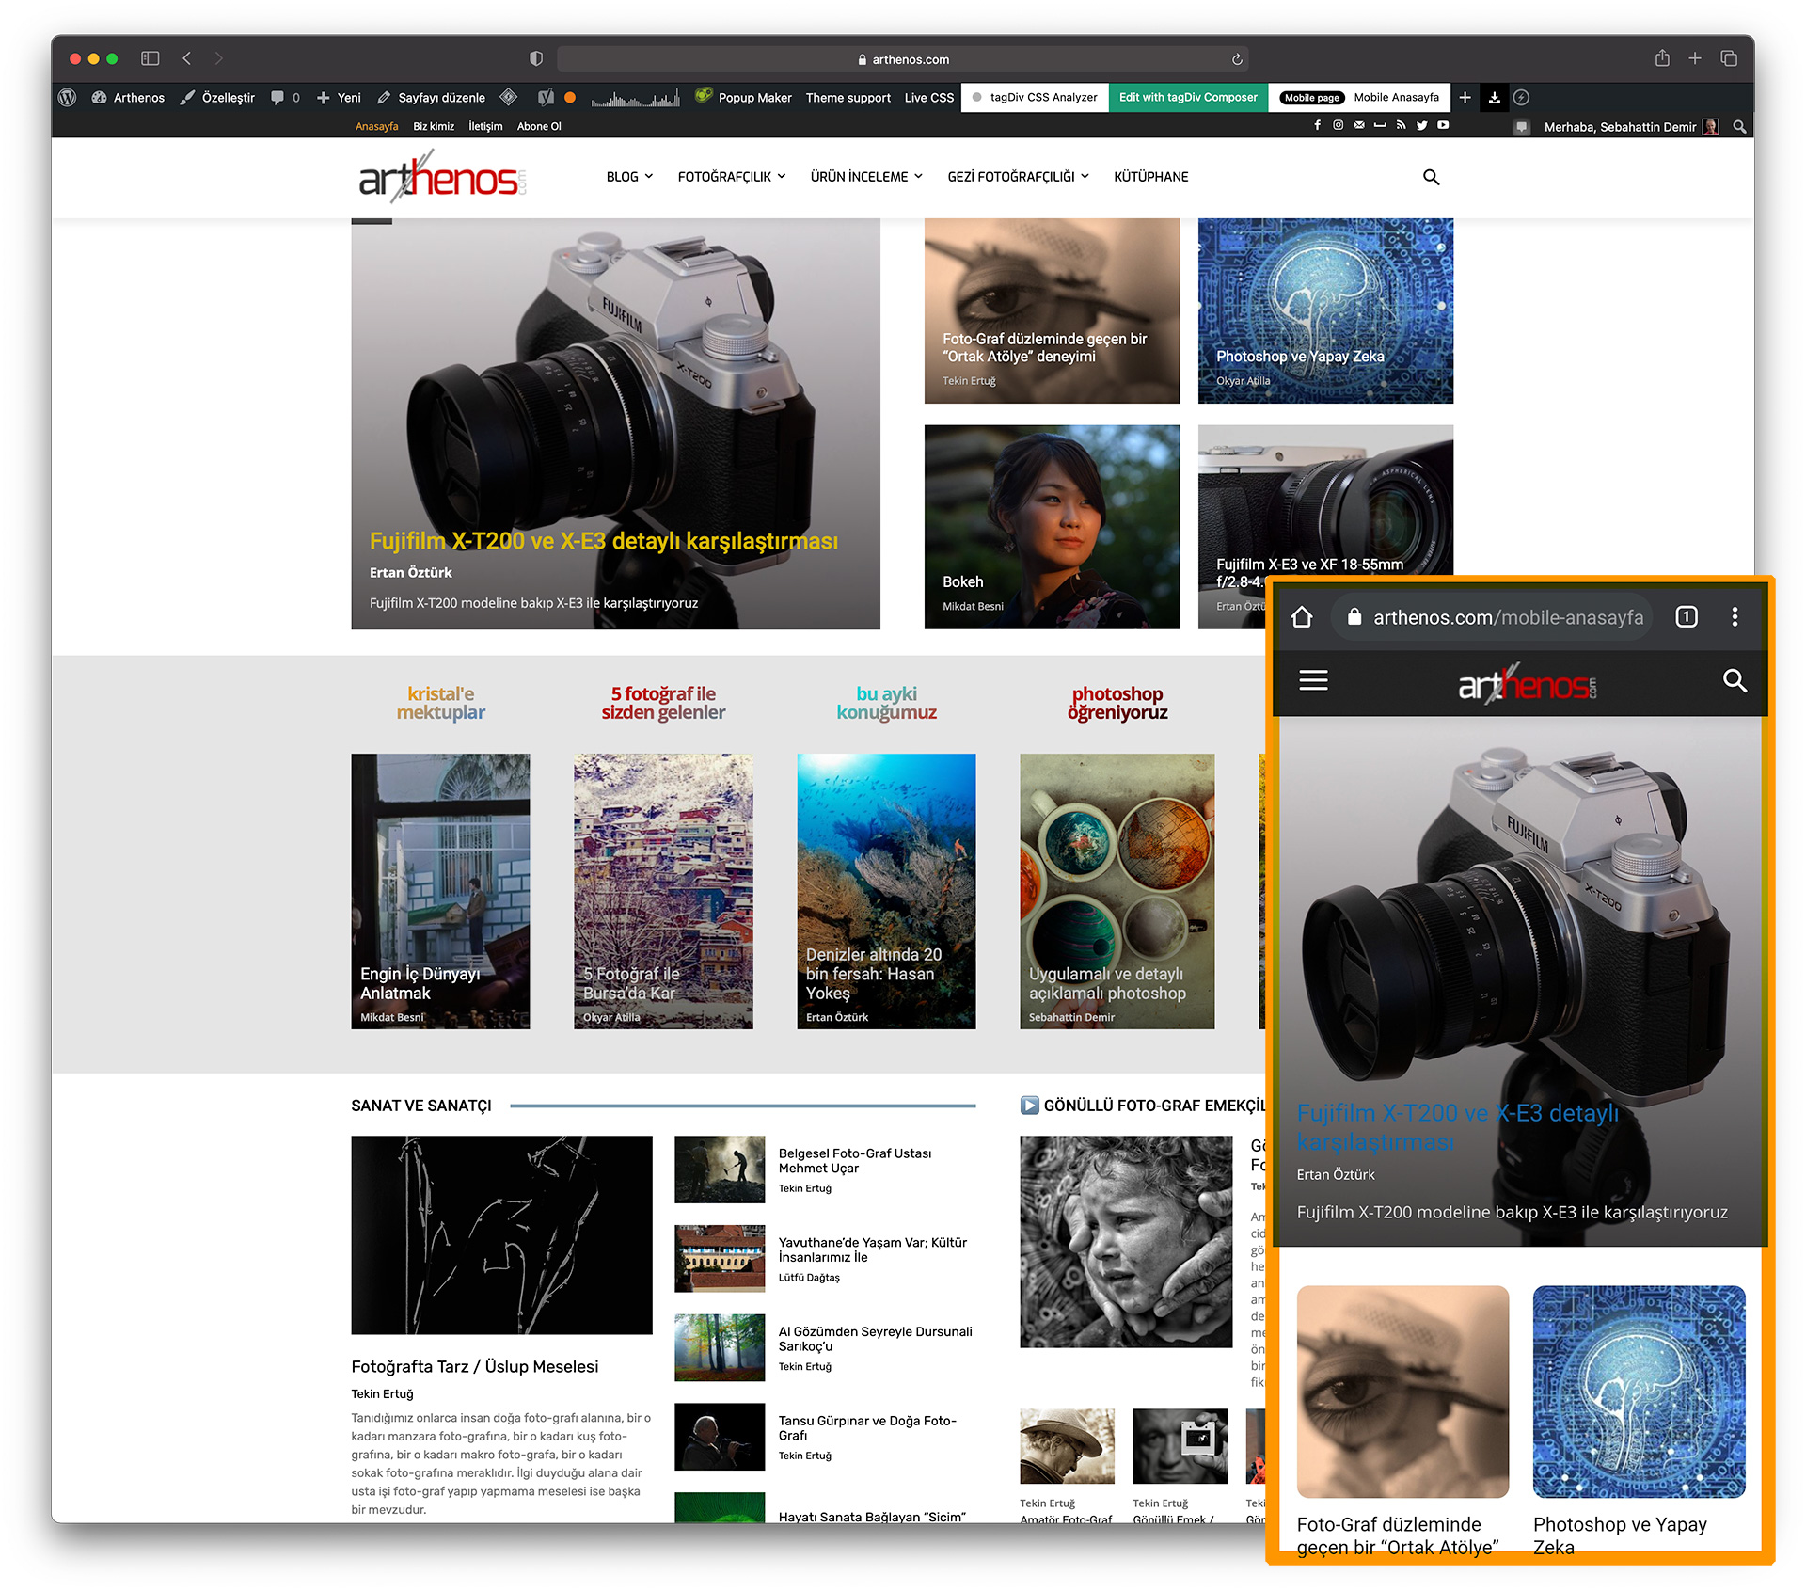Open Tansu Gürpınar ve Doğa Foto-Grafı link
Image resolution: width=1806 pixels, height=1591 pixels.
coord(867,1428)
